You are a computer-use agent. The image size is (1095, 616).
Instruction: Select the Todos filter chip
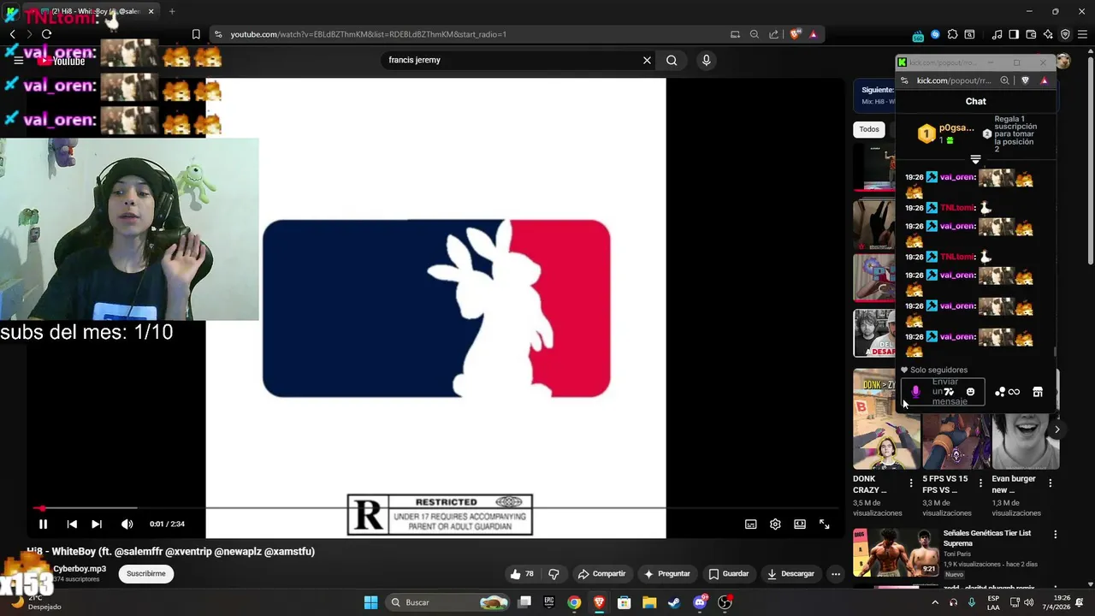click(869, 129)
